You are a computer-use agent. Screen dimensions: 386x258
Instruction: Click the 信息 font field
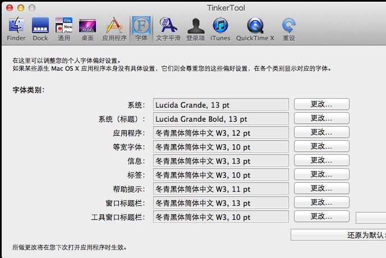(221, 161)
